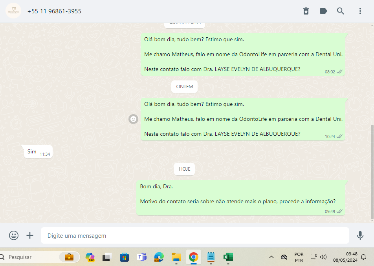
Task: Click the OneDrive cloud tray icon
Action: point(284,257)
